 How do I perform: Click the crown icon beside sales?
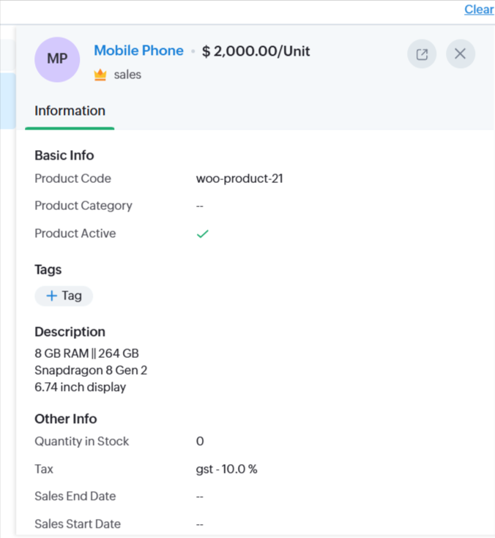(x=100, y=75)
